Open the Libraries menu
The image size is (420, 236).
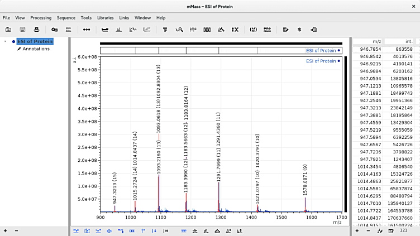[x=105, y=18]
